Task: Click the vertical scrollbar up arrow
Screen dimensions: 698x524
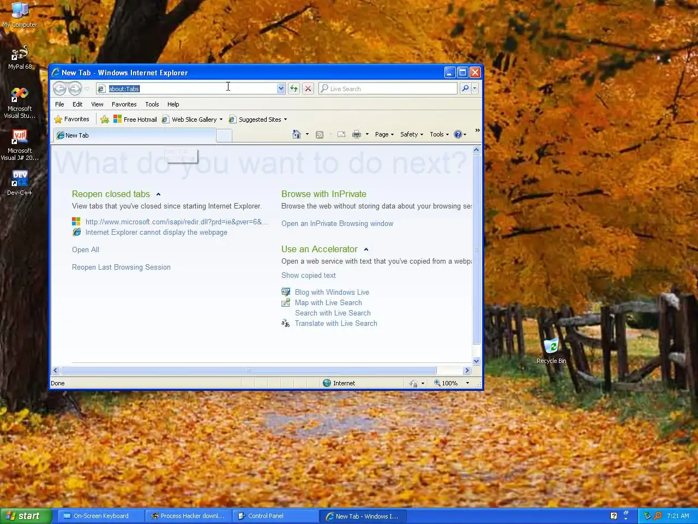Action: tap(477, 150)
